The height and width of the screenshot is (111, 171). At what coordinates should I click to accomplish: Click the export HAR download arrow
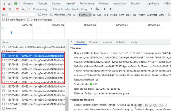[110, 9]
